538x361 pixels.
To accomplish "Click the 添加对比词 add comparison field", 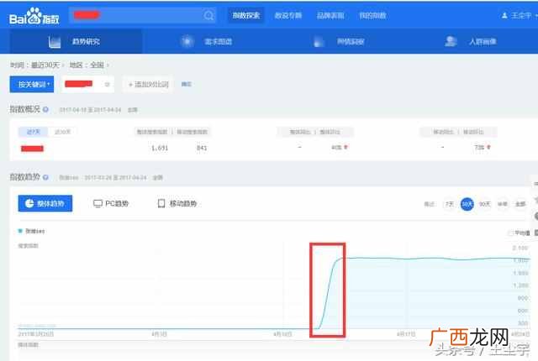I will pyautogui.click(x=148, y=84).
